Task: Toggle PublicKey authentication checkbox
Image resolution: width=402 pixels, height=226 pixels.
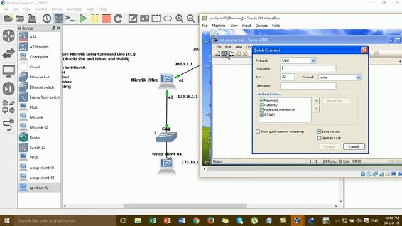Action: pyautogui.click(x=262, y=105)
